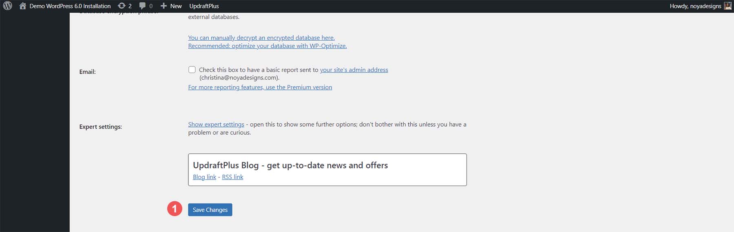Click the WordPress logo icon
This screenshot has width=734, height=232.
point(8,6)
